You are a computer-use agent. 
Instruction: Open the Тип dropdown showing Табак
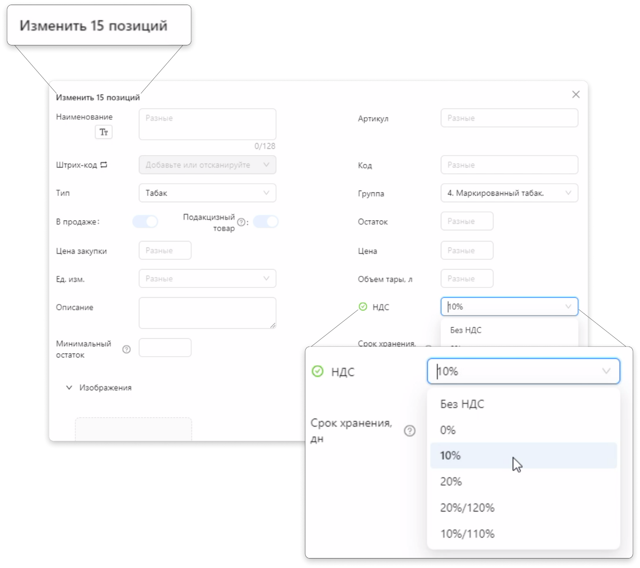[207, 193]
